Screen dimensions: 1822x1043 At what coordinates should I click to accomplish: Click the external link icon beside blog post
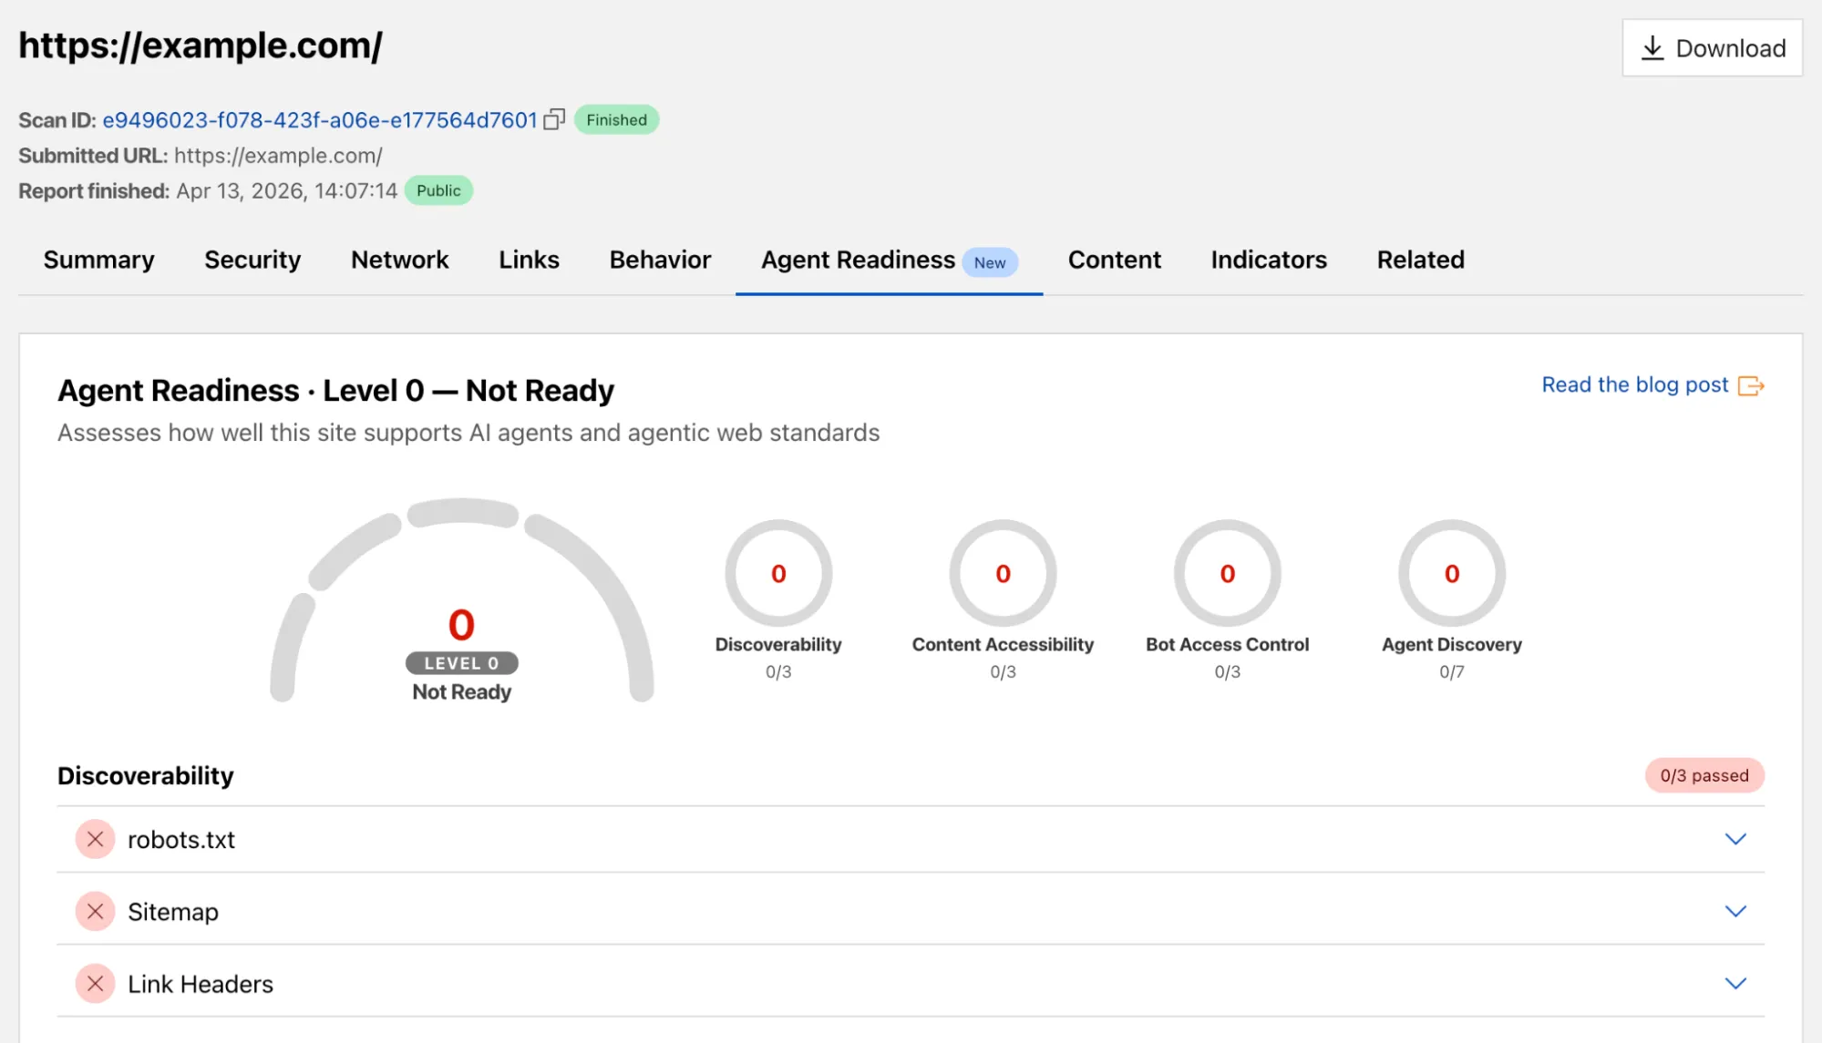coord(1750,385)
